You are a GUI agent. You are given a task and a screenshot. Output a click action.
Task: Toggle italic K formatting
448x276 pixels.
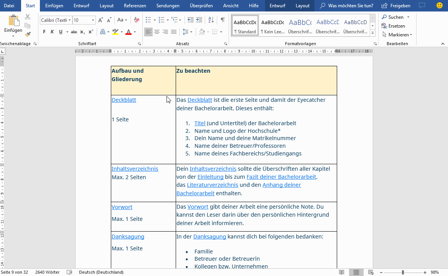52,32
